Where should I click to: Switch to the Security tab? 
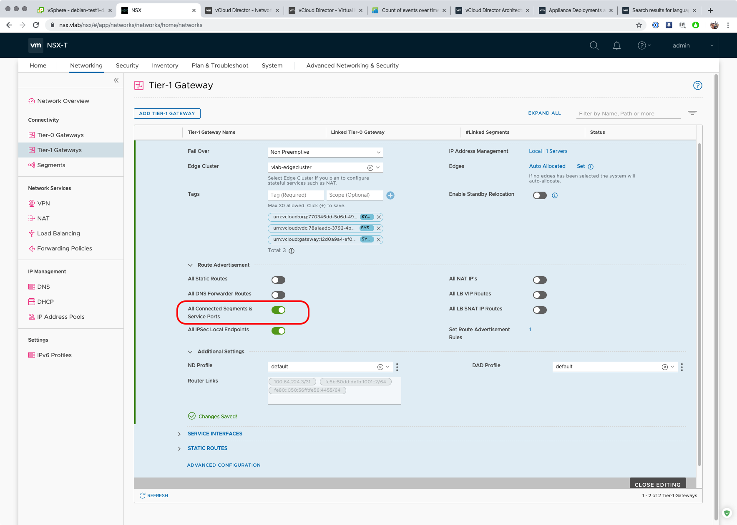click(127, 65)
